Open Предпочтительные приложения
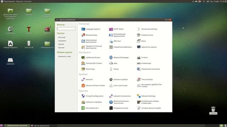 [92, 47]
